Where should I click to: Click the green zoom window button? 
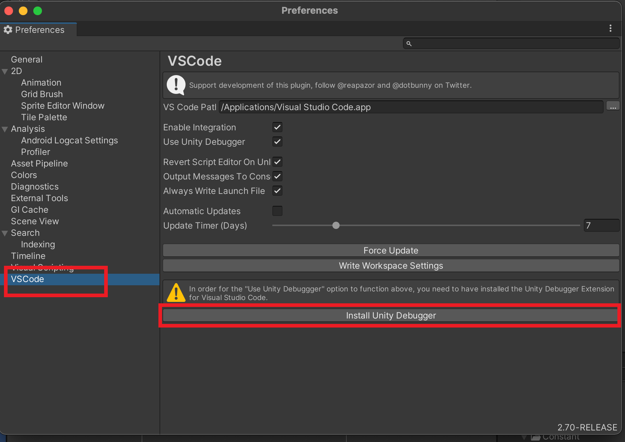(x=38, y=11)
